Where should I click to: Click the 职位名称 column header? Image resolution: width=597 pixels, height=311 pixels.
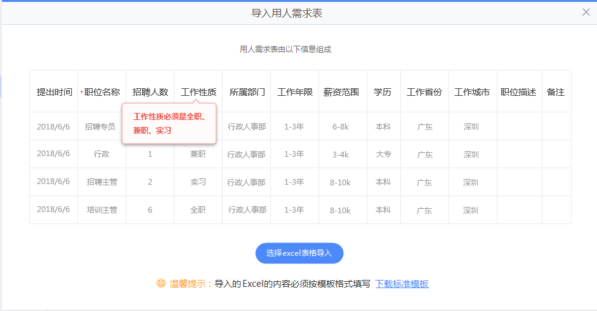click(102, 92)
